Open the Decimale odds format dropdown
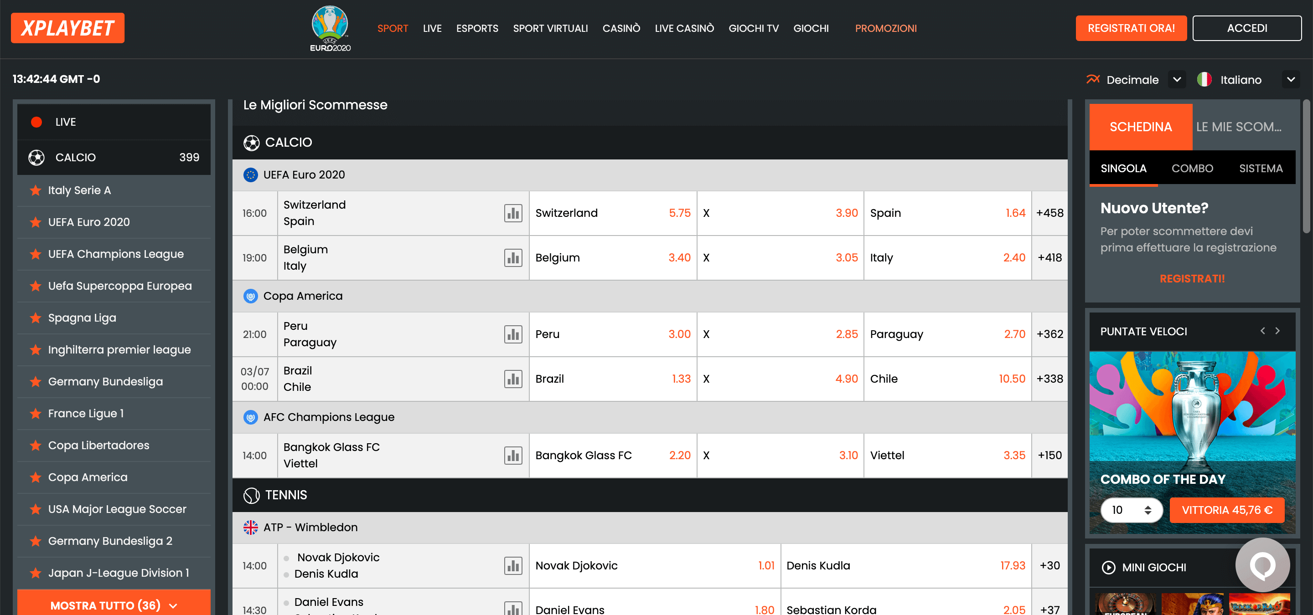The width and height of the screenshot is (1313, 615). (1177, 79)
